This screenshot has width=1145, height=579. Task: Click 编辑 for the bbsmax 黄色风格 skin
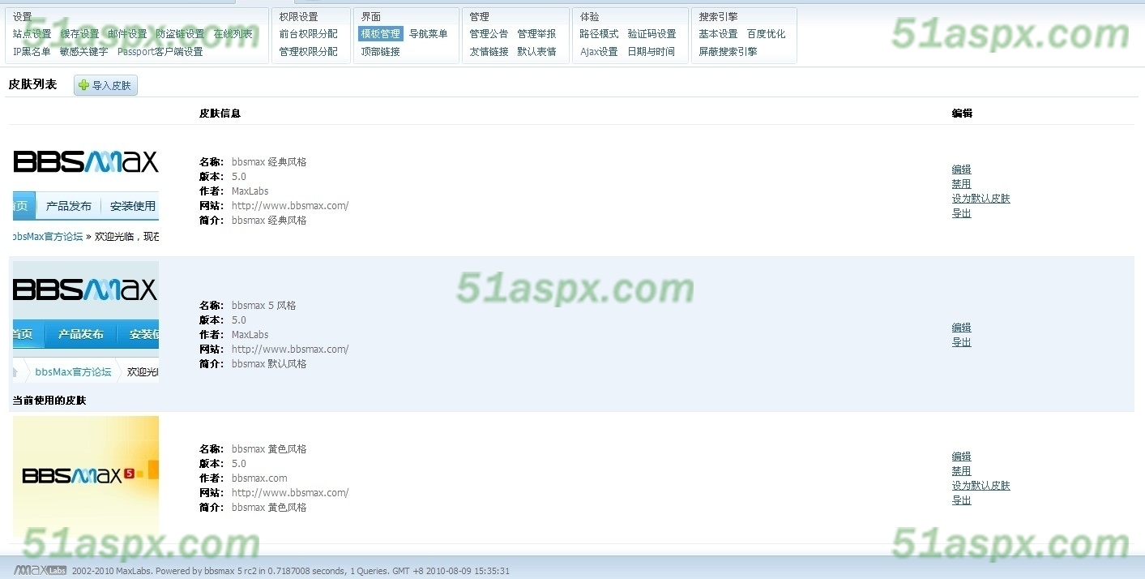961,457
